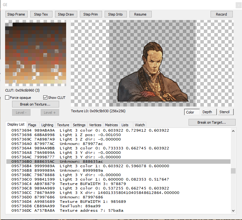Click the Step Prim button
Image resolution: width=242 pixels, height=220 pixels.
coord(91,14)
